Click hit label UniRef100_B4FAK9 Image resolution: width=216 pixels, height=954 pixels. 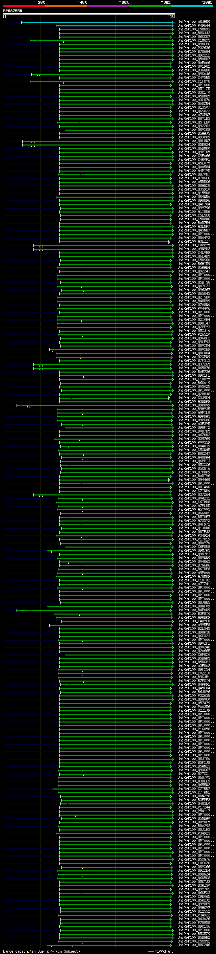(x=194, y=609)
